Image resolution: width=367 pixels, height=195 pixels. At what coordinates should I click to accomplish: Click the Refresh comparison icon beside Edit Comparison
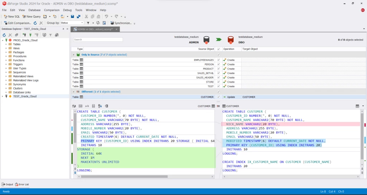point(35,23)
